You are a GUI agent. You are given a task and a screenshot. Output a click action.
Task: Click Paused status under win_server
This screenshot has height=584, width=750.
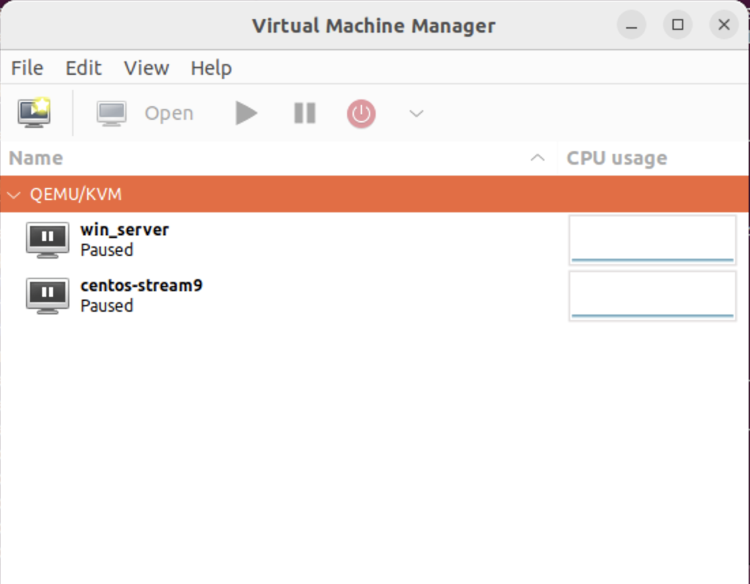pyautogui.click(x=107, y=250)
